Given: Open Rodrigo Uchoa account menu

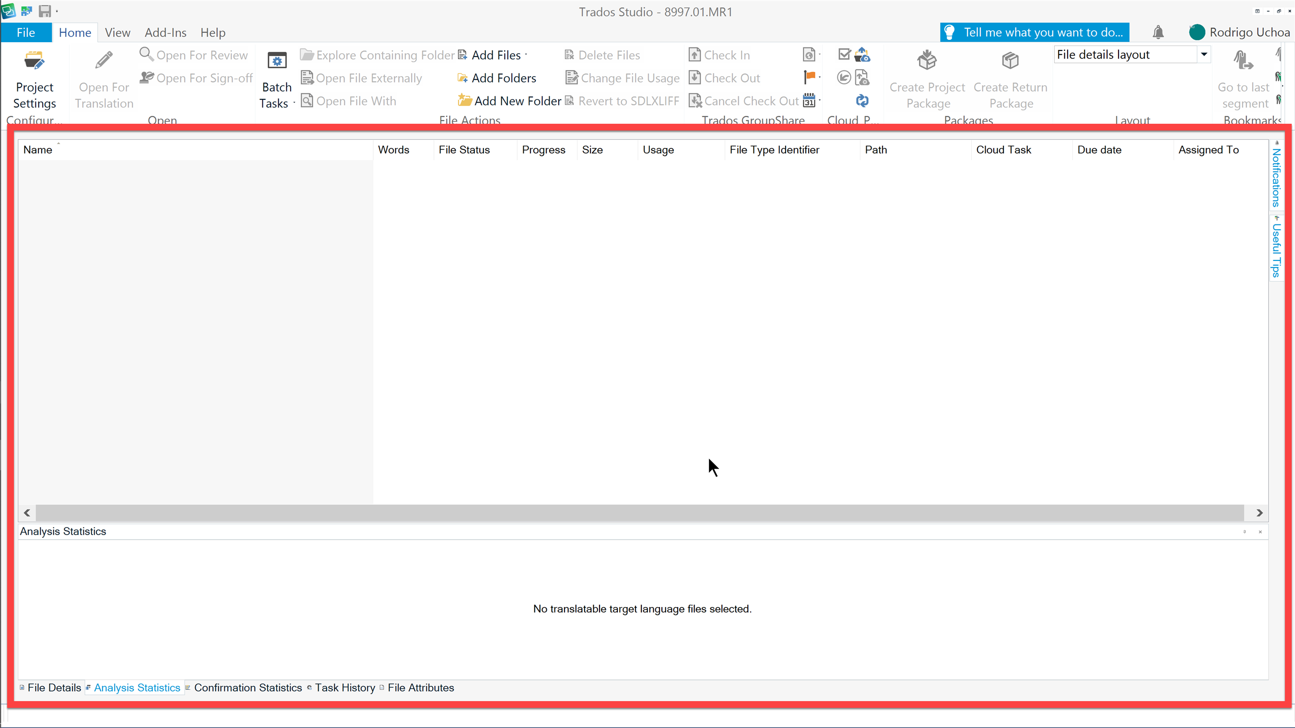Looking at the screenshot, I should [1240, 32].
